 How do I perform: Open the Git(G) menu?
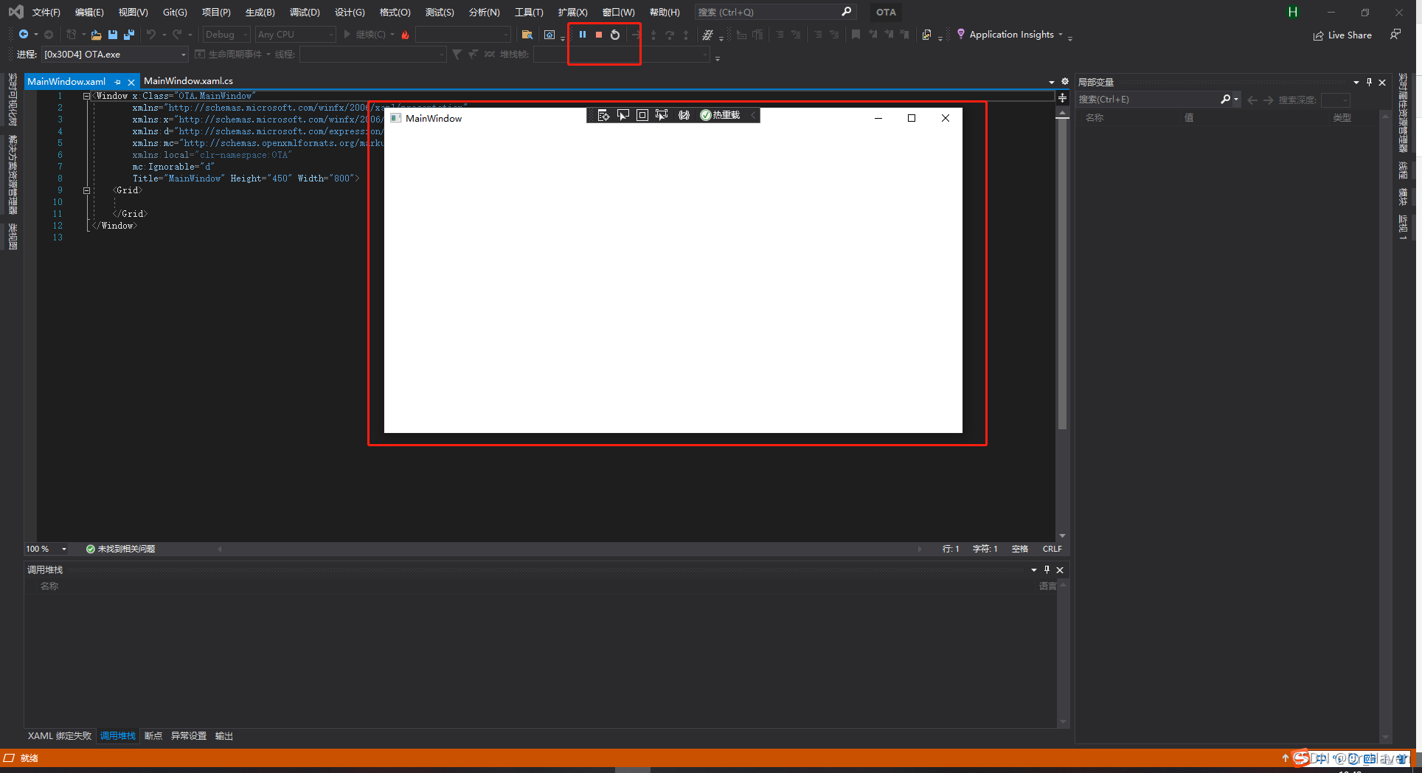(x=175, y=13)
